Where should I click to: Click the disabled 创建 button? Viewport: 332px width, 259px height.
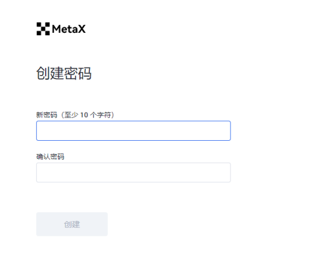tap(72, 224)
